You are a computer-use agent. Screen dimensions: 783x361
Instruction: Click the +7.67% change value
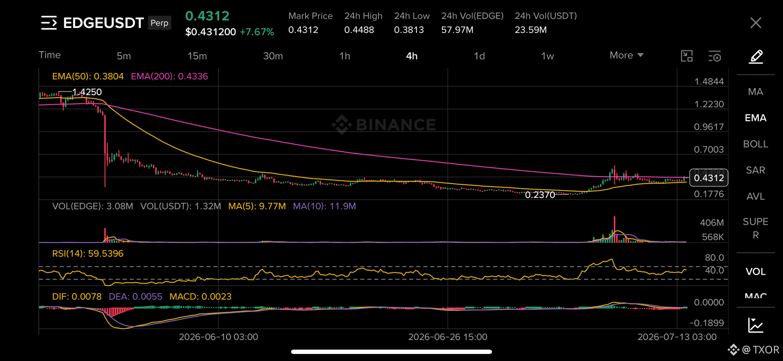(257, 32)
